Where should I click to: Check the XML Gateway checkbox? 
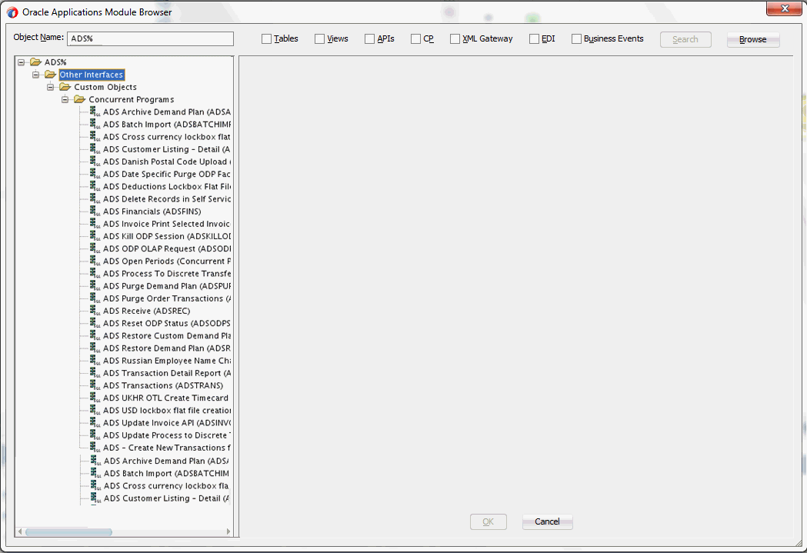coord(455,38)
